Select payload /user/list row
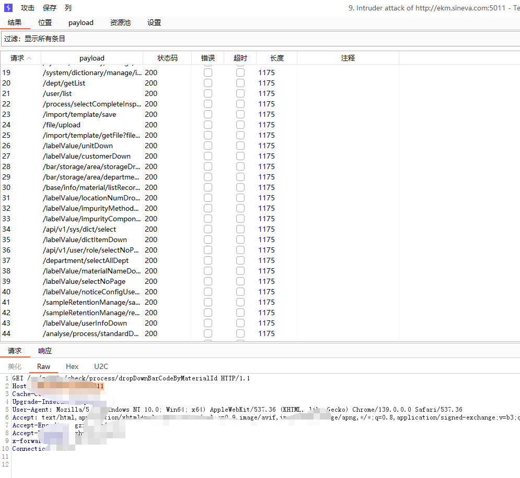Screen dimensions: 520x478 pos(57,93)
